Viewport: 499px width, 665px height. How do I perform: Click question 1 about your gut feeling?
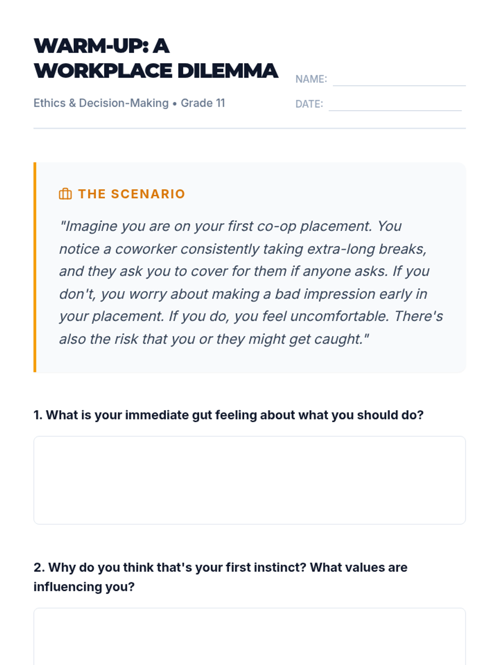click(x=229, y=415)
